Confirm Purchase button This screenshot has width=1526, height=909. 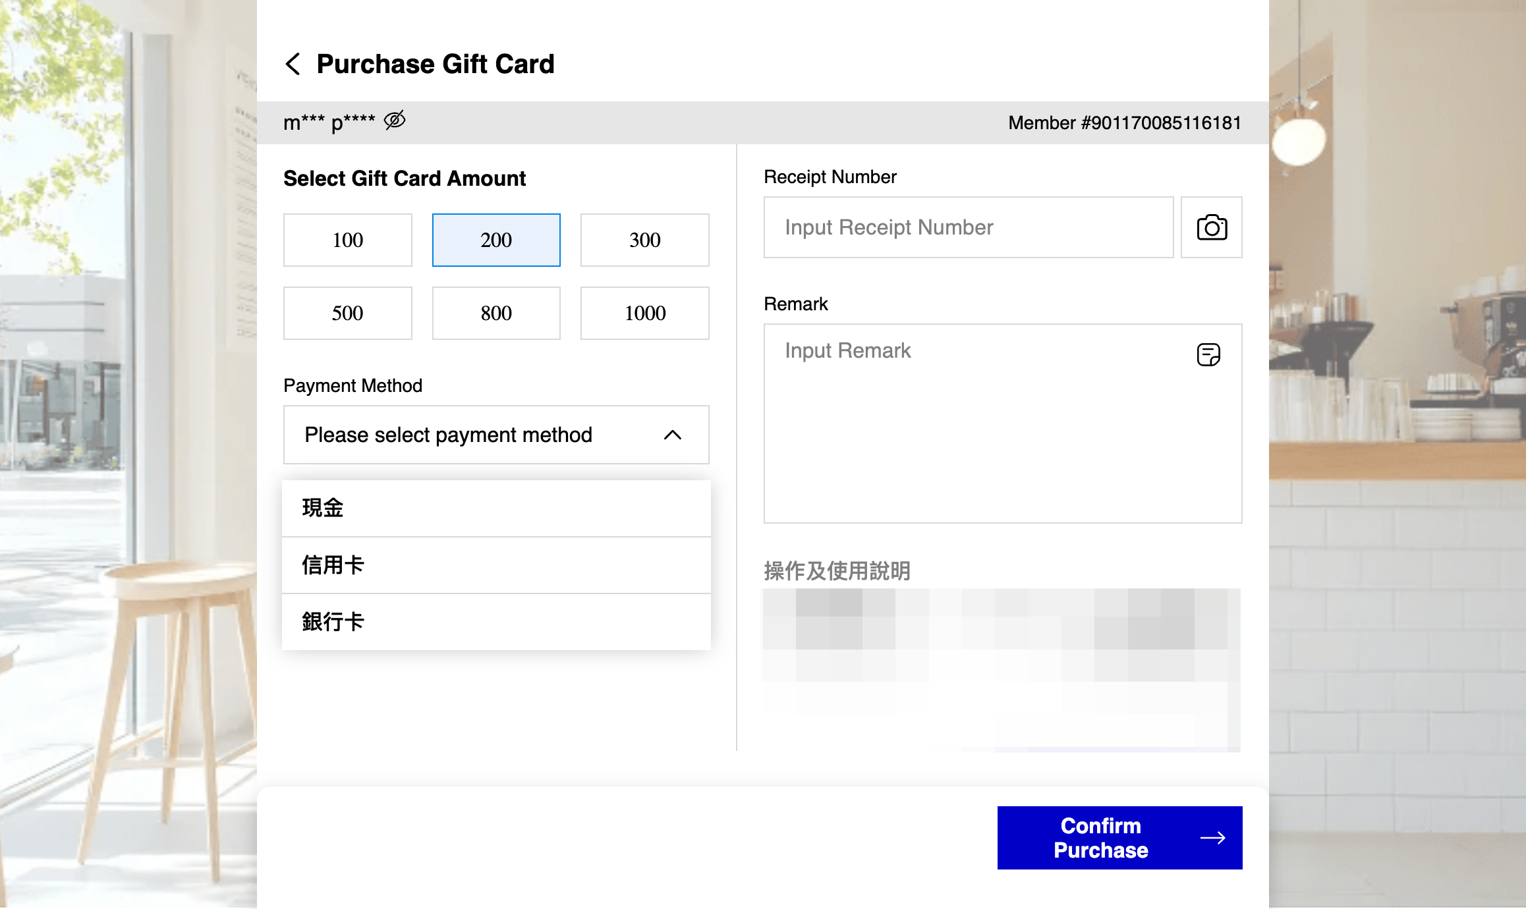pyautogui.click(x=1119, y=838)
